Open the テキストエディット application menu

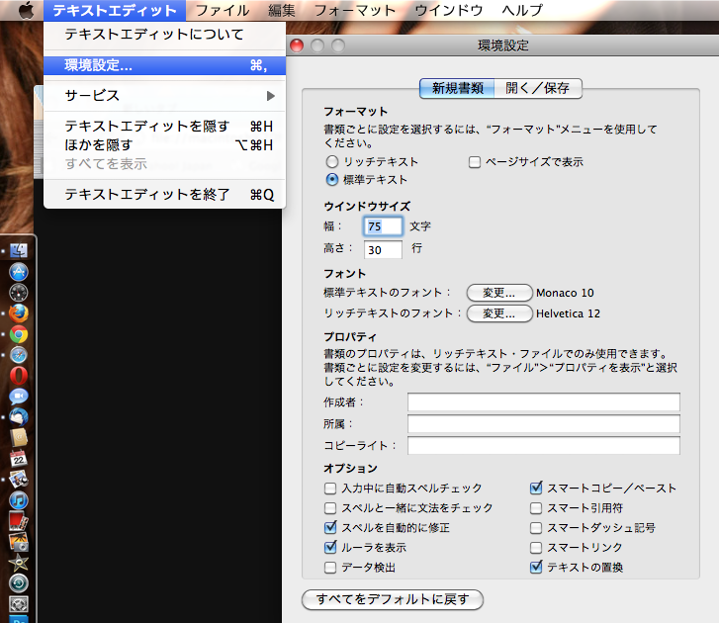(115, 10)
